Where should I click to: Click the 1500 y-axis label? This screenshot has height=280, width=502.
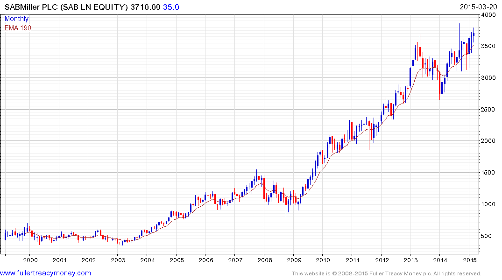(x=488, y=173)
